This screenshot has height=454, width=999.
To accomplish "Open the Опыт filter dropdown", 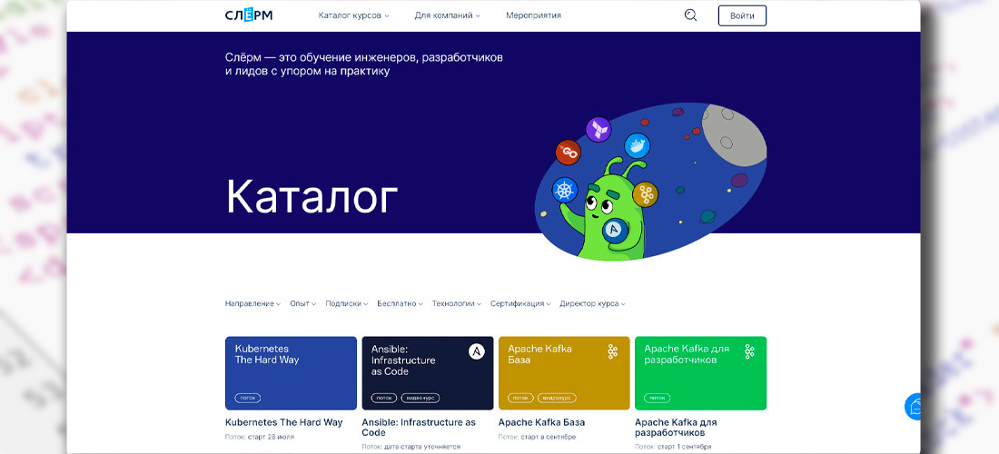I will point(303,304).
